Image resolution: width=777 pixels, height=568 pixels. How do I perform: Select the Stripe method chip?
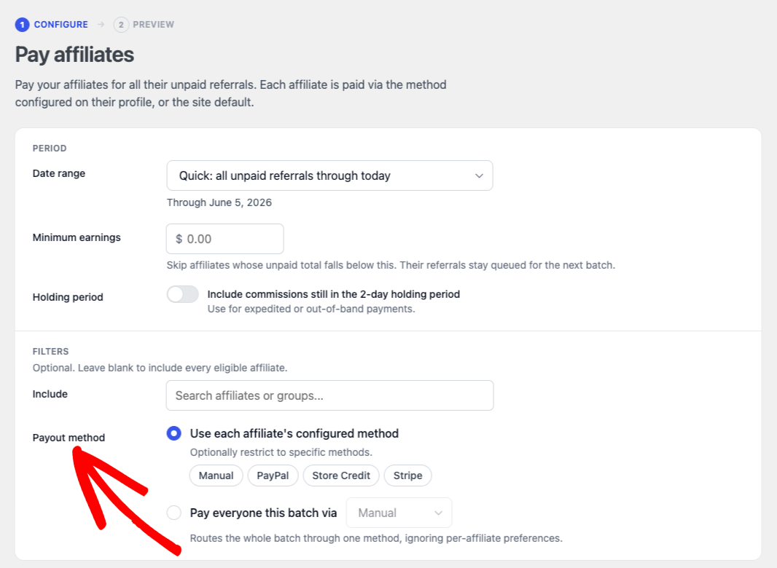pos(408,476)
